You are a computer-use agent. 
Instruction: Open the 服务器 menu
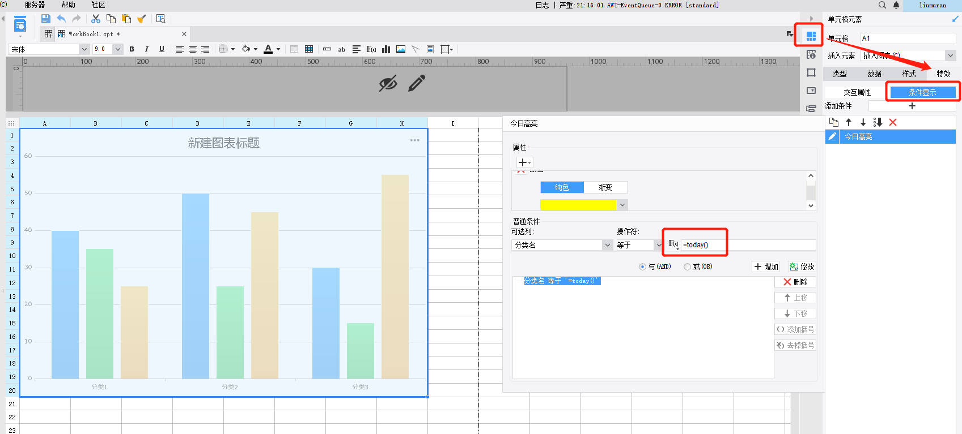click(35, 5)
